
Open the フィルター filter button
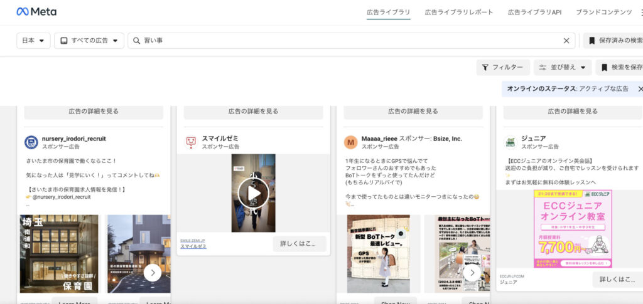[502, 68]
